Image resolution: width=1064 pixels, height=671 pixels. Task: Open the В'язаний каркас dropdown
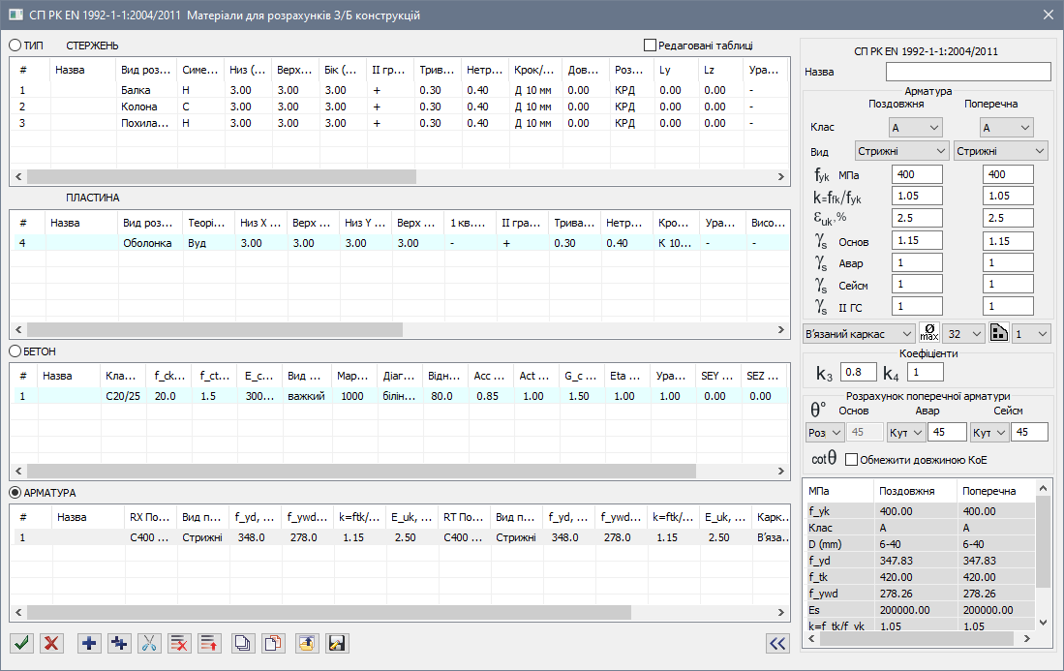pos(859,333)
